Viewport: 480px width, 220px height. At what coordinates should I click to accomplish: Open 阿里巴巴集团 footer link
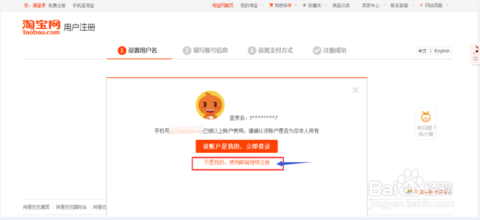click(x=36, y=207)
